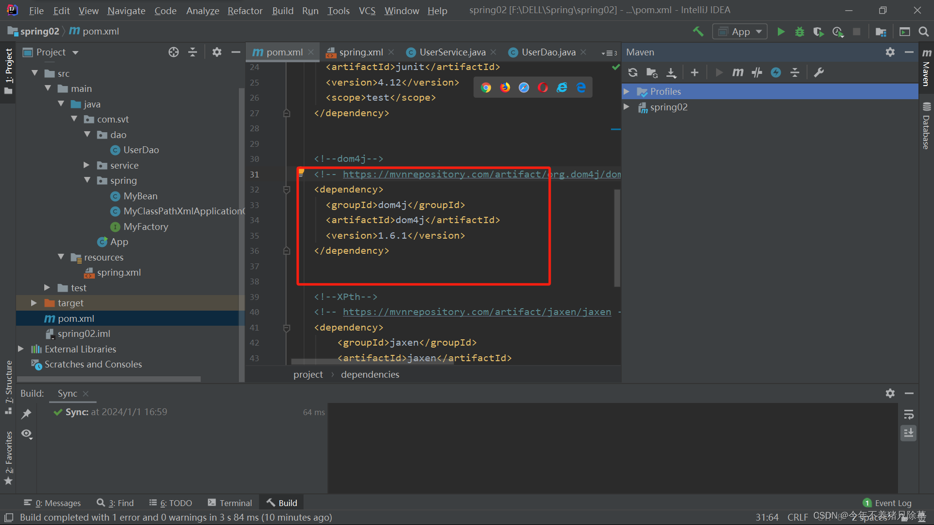Run the App configuration with green arrow
Image resolution: width=934 pixels, height=525 pixels.
coord(781,31)
